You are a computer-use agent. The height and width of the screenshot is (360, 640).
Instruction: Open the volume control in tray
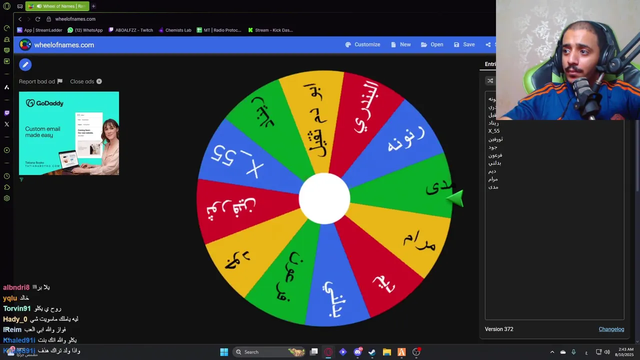click(x=607, y=352)
